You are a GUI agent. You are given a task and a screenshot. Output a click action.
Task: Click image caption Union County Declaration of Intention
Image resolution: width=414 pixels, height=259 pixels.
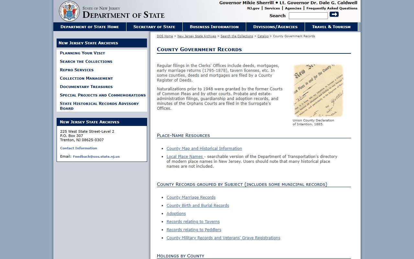coord(313,122)
